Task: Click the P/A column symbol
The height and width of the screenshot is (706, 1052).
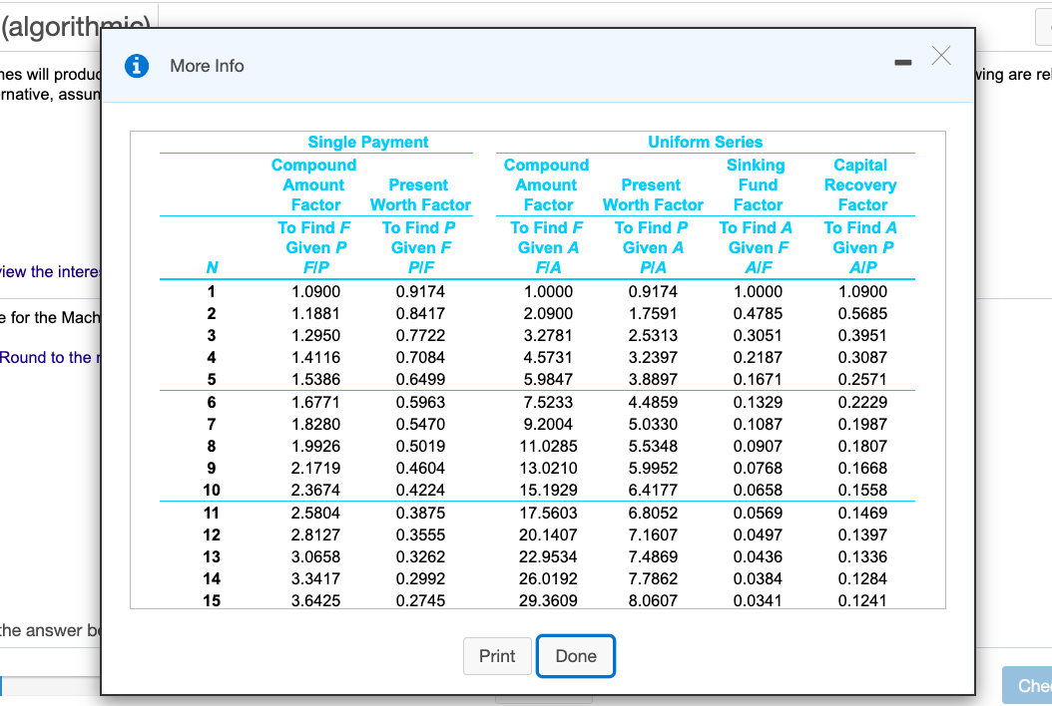Action: pyautogui.click(x=653, y=267)
